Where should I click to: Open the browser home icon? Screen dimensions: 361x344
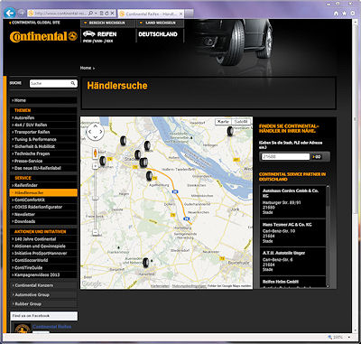(336, 14)
